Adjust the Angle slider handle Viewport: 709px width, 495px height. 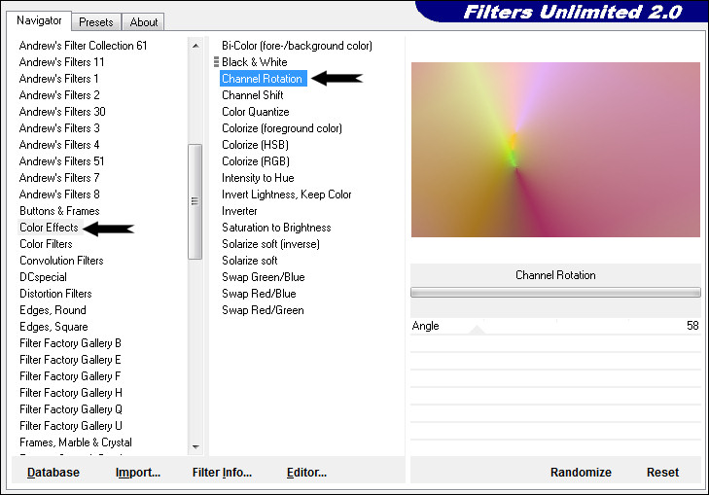pos(476,330)
